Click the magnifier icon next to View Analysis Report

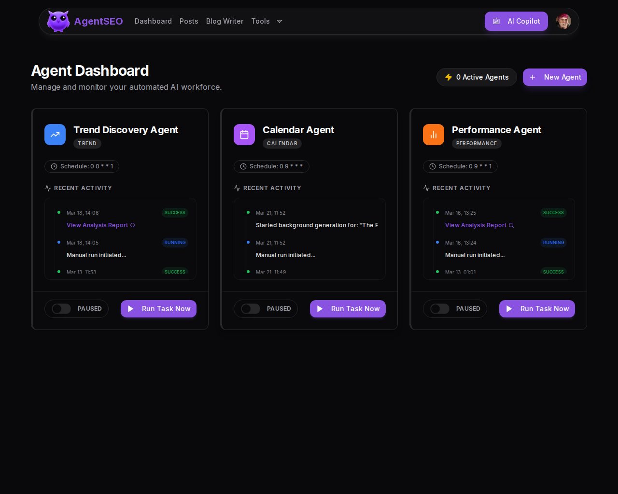133,225
